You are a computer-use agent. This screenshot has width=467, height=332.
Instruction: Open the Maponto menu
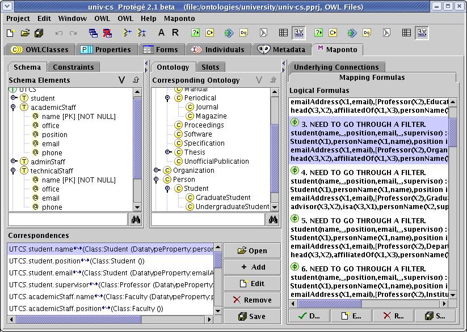(x=179, y=19)
